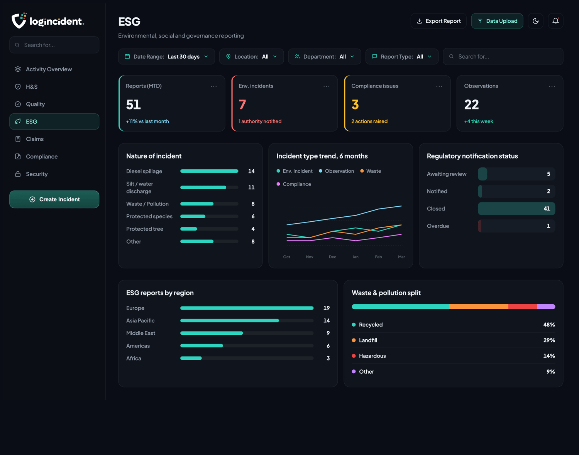
Task: Expand the Department filter dropdown
Action: (x=325, y=57)
